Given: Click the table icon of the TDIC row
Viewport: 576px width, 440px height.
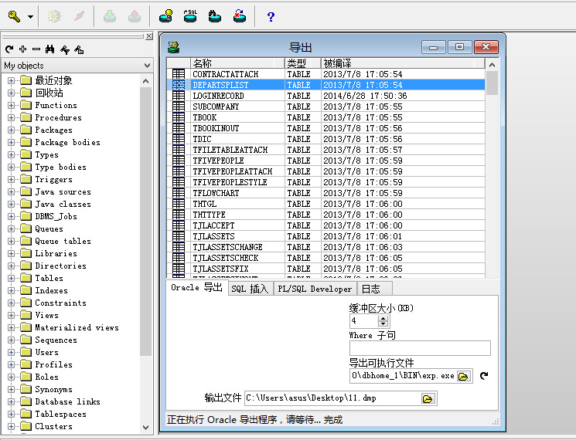Looking at the screenshot, I should (x=179, y=139).
